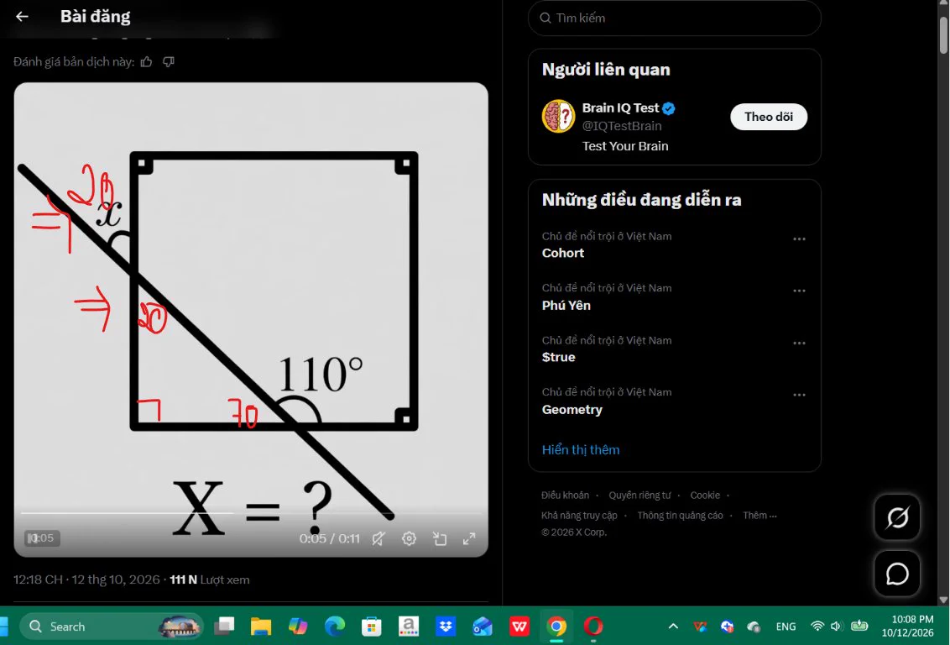The height and width of the screenshot is (645, 950).
Task: Pause the video with the pause control
Action: click(x=33, y=538)
